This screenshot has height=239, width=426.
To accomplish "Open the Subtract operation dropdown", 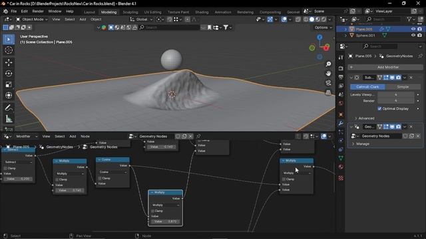I will coord(19,162).
